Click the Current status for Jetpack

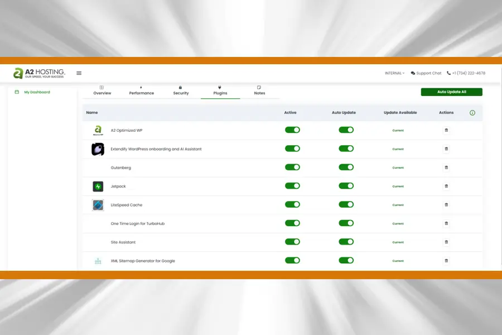click(398, 186)
